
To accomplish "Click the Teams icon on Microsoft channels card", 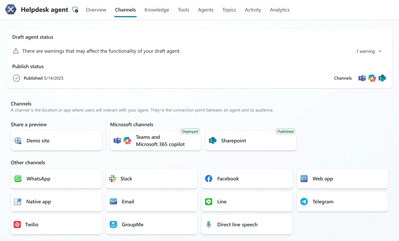I will click(117, 141).
